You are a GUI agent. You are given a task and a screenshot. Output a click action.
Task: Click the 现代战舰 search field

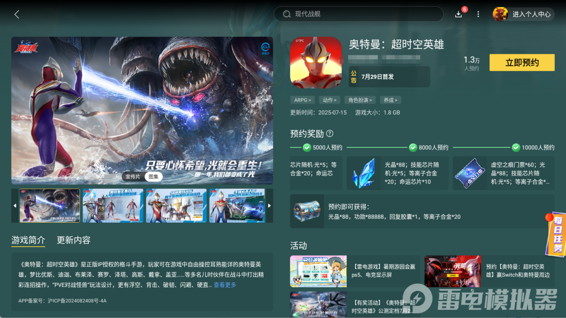click(359, 14)
